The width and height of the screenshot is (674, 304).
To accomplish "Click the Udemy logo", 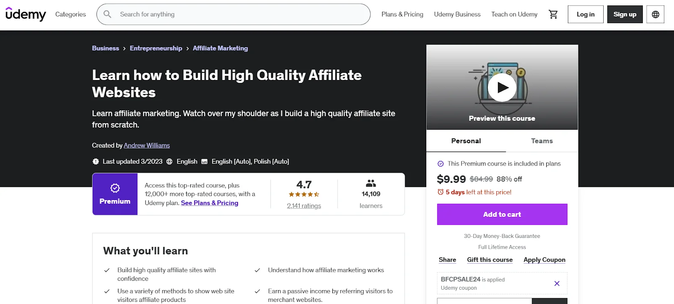I will pyautogui.click(x=25, y=14).
